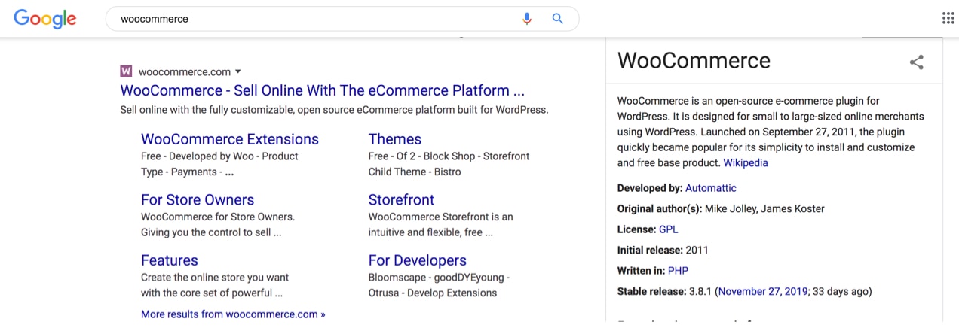The width and height of the screenshot is (959, 331).
Task: Click the Automattic developer link
Action: (x=710, y=188)
